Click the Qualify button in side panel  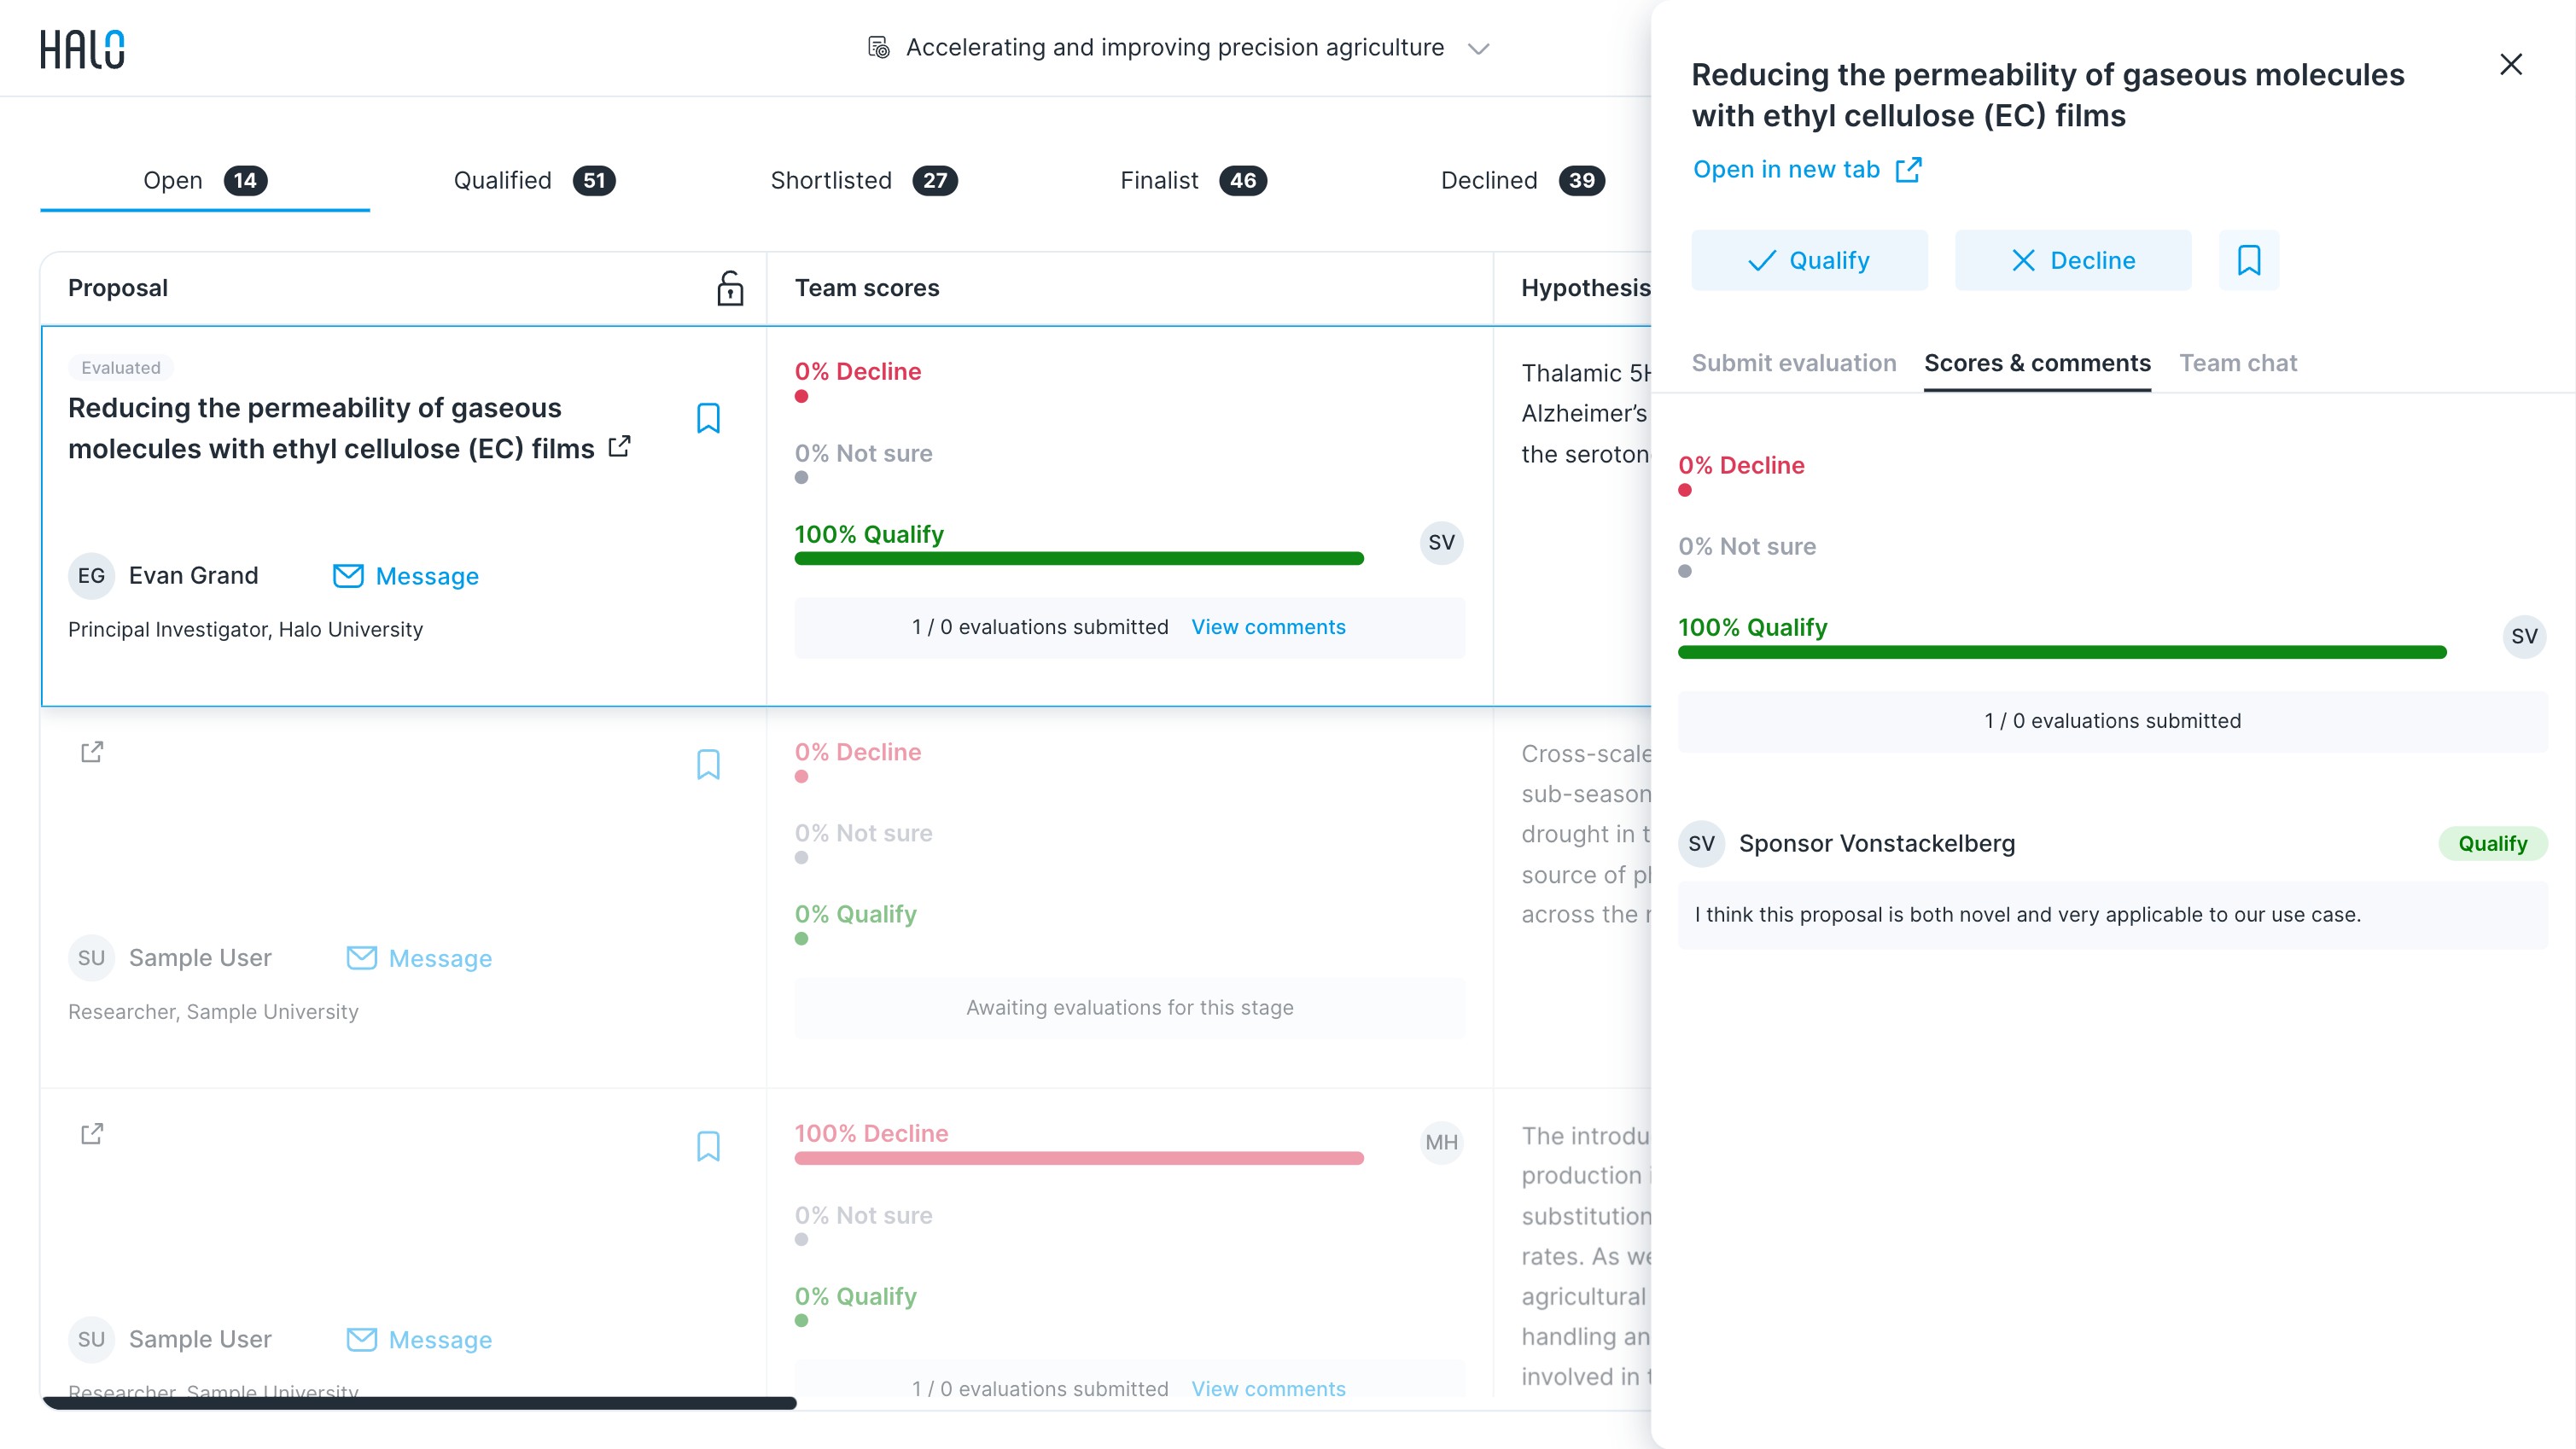point(1809,261)
